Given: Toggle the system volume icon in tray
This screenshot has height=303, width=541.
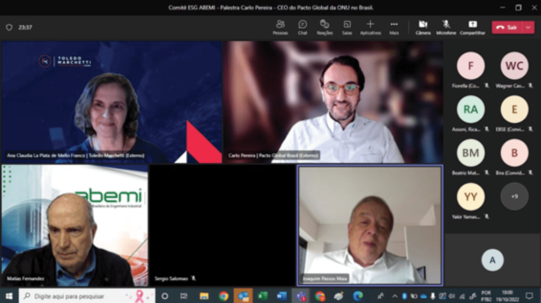Looking at the screenshot, I should click(452, 296).
